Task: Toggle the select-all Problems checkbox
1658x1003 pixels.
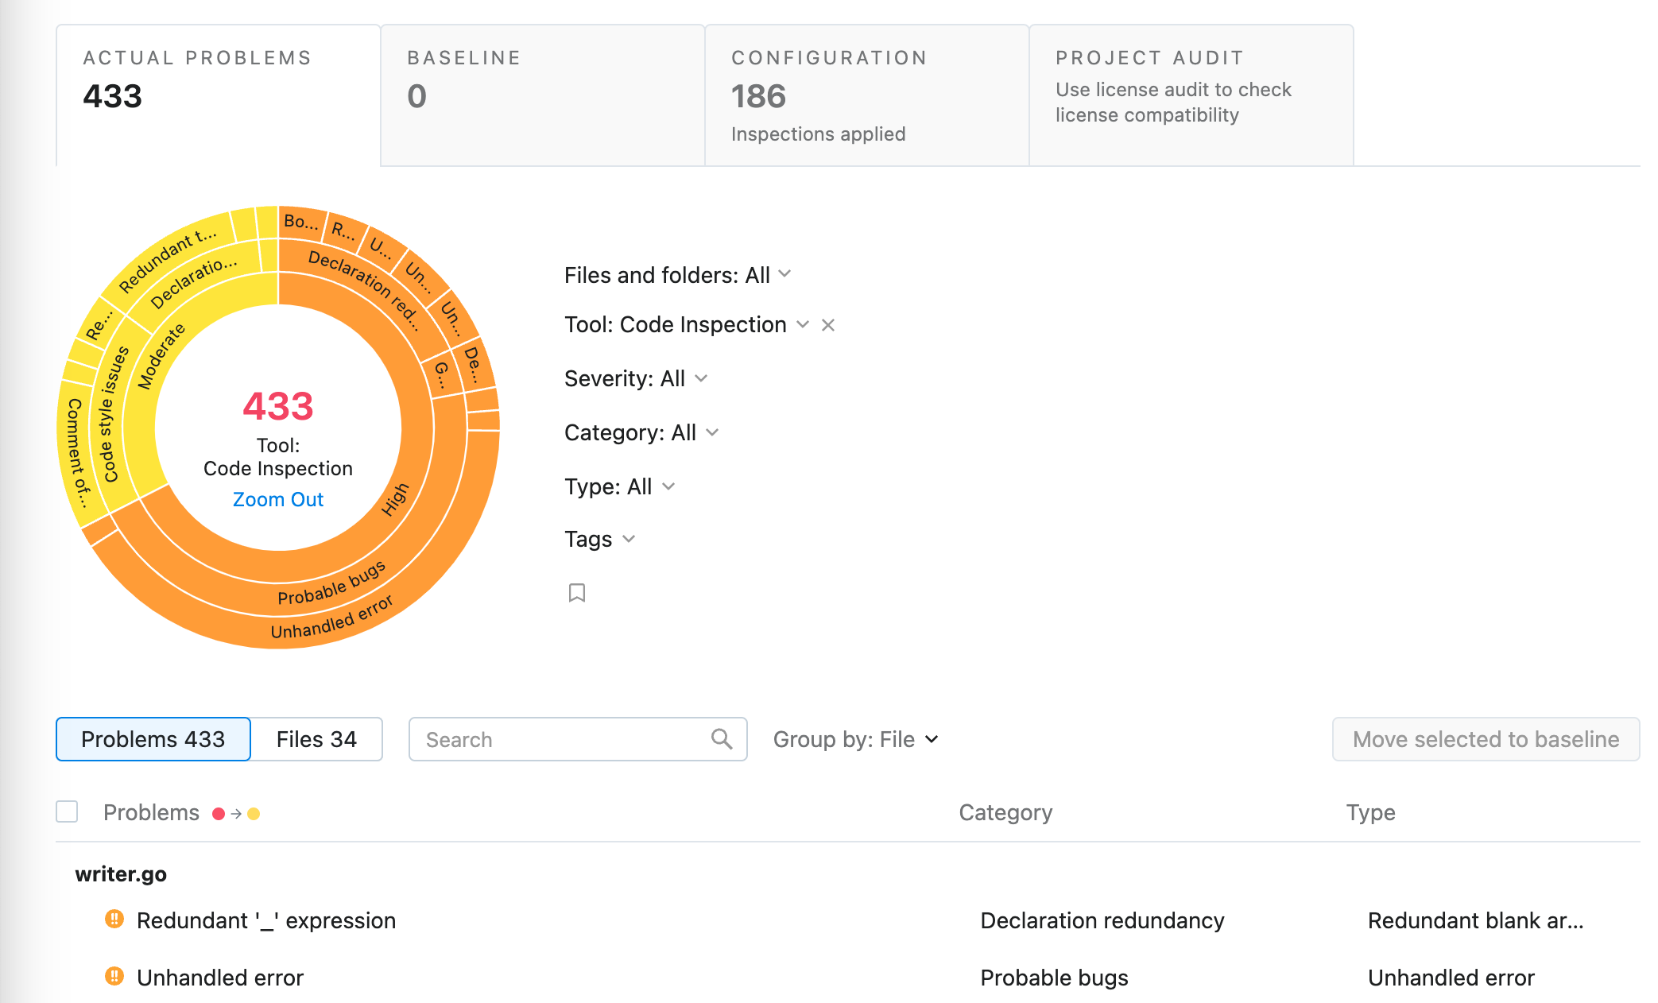Action: click(67, 811)
